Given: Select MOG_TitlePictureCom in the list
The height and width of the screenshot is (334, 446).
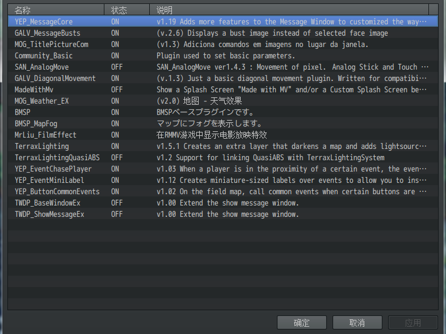Looking at the screenshot, I should [x=52, y=44].
